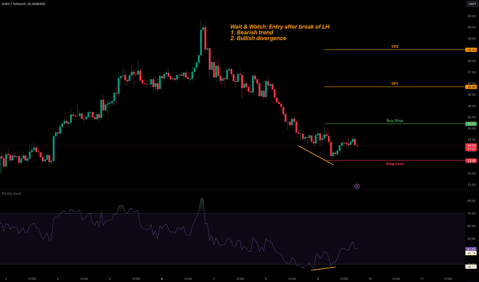Screen dimensions: 479x282
Task: Click the 28.11 RSI value tag
Action: (471, 267)
